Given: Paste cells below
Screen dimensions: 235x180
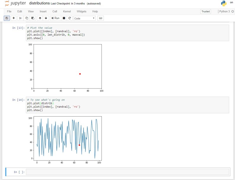Looking at the screenshot, I should coord(33,18).
